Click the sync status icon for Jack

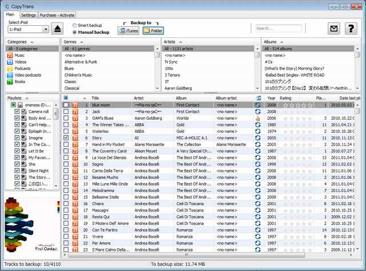(x=258, y=112)
